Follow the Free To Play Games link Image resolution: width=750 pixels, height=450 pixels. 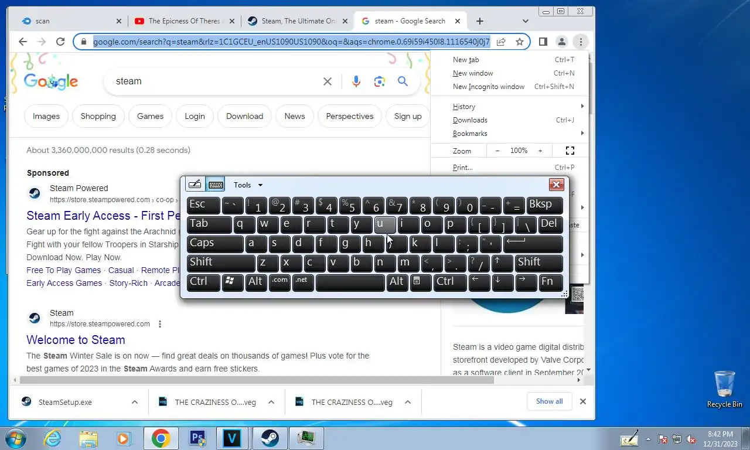(64, 270)
